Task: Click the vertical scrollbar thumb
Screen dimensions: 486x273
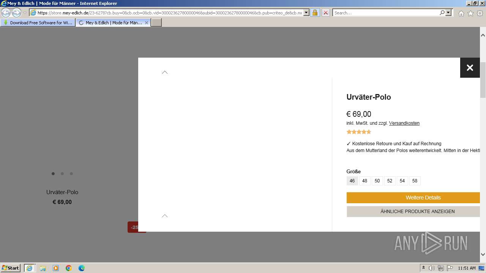Action: point(483,80)
